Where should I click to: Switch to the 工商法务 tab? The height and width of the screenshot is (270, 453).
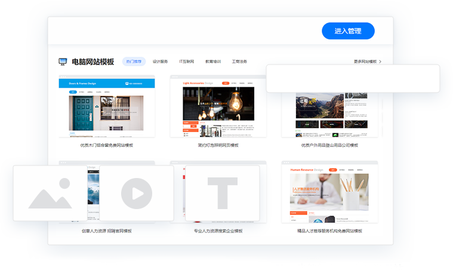tap(239, 62)
